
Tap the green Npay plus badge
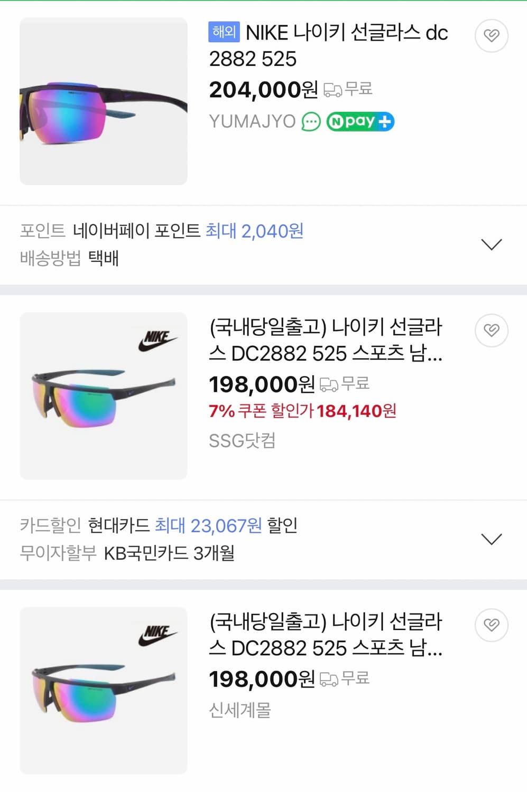360,121
